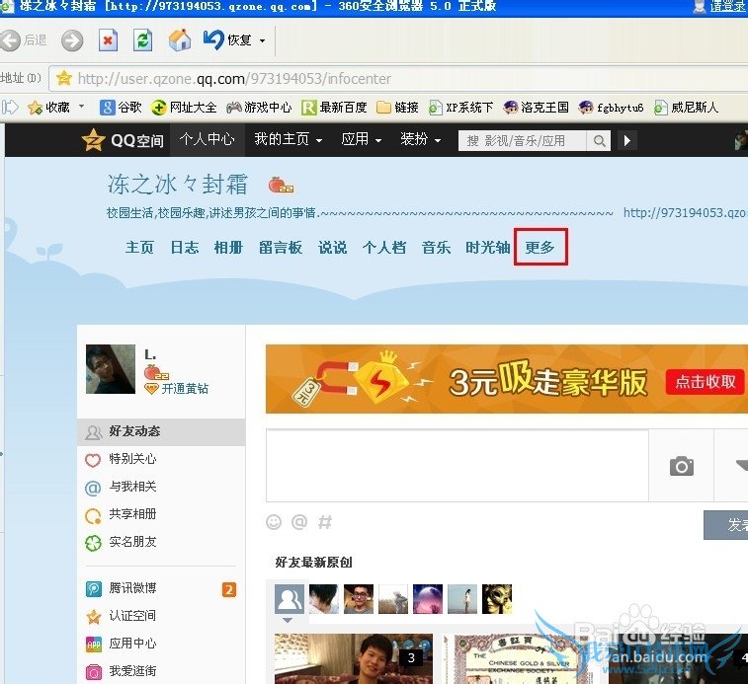Image resolution: width=748 pixels, height=684 pixels.
Task: Click the 搜 影视/音乐/应用 search box
Action: (x=523, y=140)
